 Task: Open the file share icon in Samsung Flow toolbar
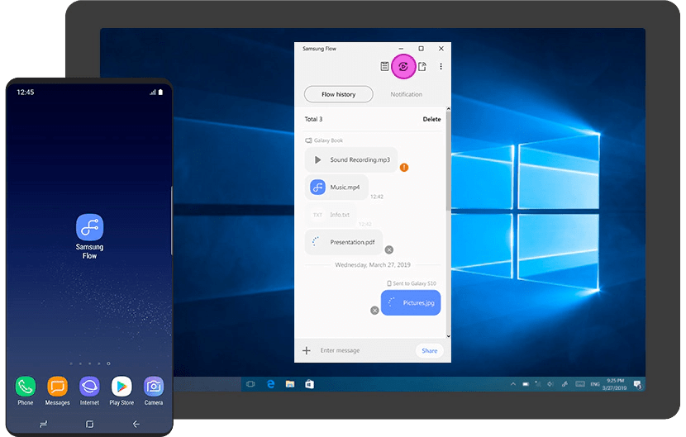(422, 66)
